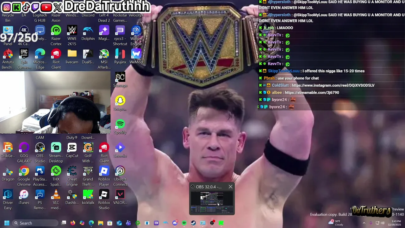Open the rpcs3 - Shortcut desktop icon
The image size is (405, 228).
120,35
